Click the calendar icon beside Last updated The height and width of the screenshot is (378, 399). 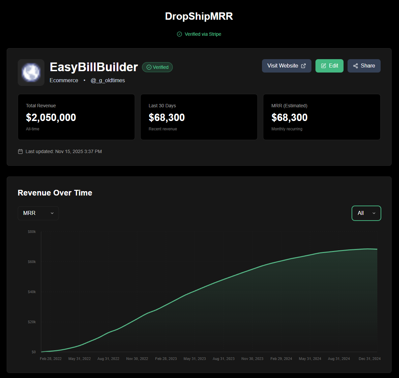(x=20, y=151)
